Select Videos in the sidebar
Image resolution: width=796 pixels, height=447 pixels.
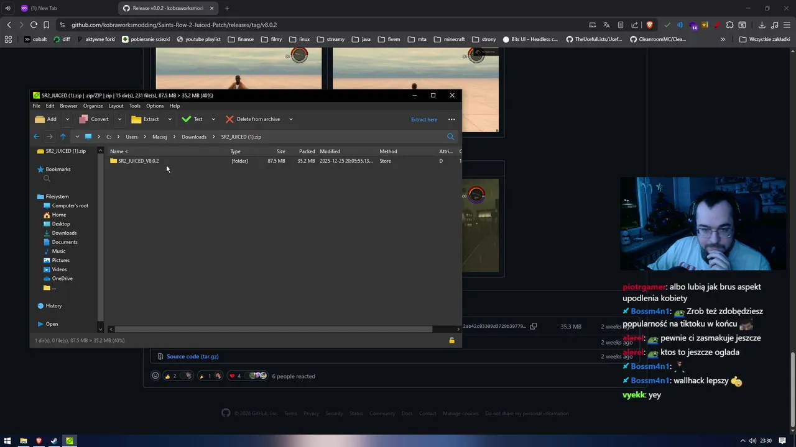(55, 269)
